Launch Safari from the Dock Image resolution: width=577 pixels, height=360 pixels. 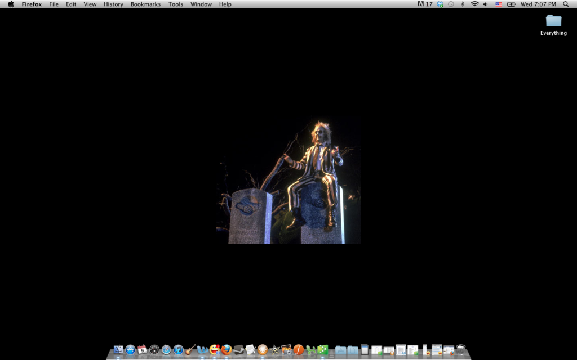166,349
